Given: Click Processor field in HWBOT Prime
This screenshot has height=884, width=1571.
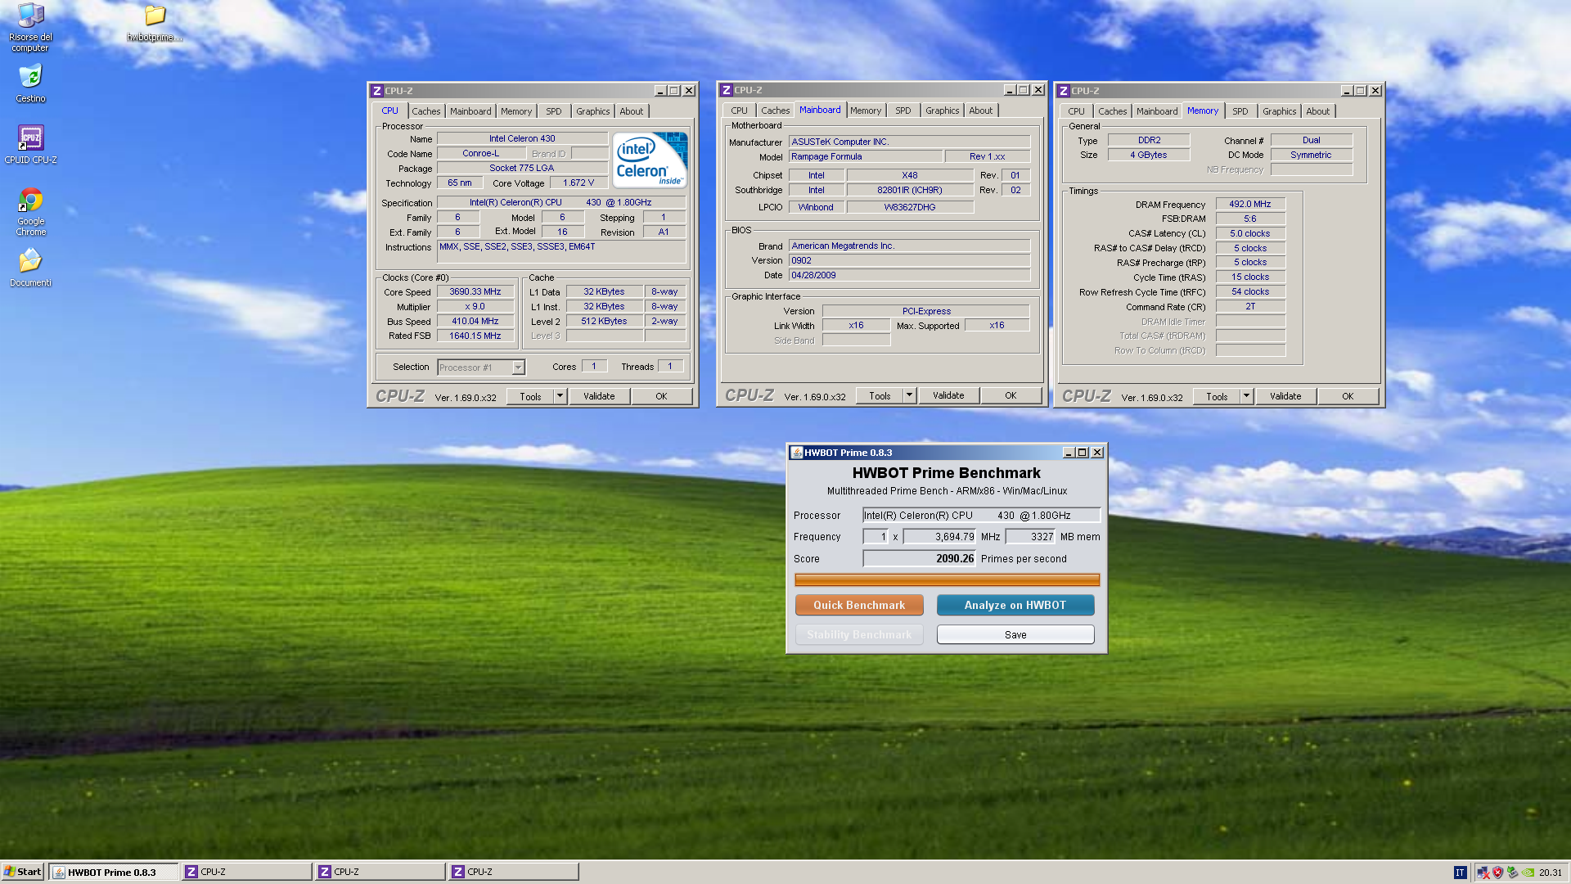Looking at the screenshot, I should point(982,515).
